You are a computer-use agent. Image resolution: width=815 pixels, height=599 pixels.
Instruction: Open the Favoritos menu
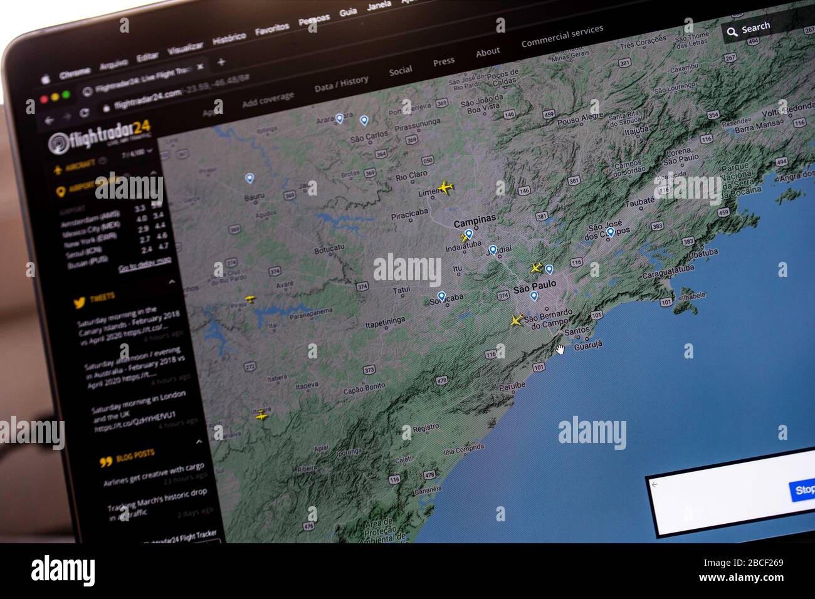pyautogui.click(x=272, y=29)
